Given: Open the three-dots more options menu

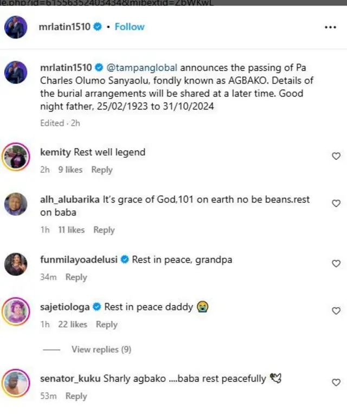Looking at the screenshot, I should (x=330, y=27).
